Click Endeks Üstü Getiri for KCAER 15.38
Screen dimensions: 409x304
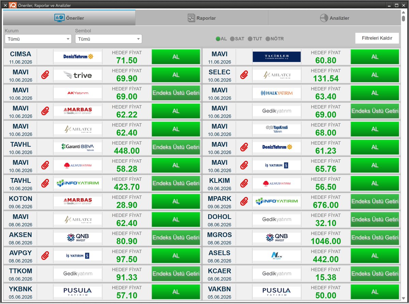click(x=375, y=273)
